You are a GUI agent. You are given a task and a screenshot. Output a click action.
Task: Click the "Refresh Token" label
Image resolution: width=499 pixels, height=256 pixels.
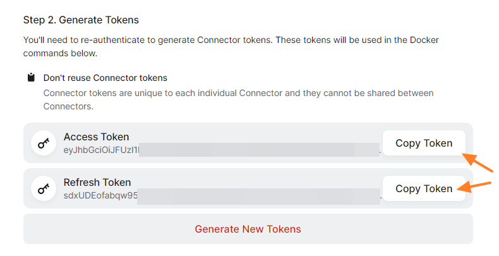(x=97, y=182)
